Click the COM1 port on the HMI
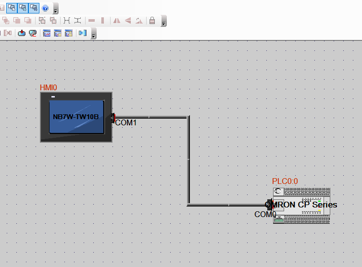The image size is (362, 267). point(114,117)
